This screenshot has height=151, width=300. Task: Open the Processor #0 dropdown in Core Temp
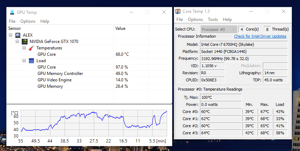219,29
